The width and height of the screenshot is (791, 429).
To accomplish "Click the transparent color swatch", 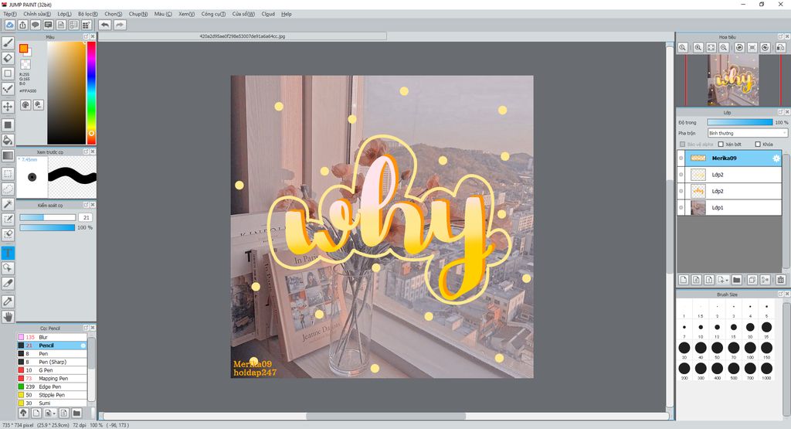I will (x=25, y=64).
